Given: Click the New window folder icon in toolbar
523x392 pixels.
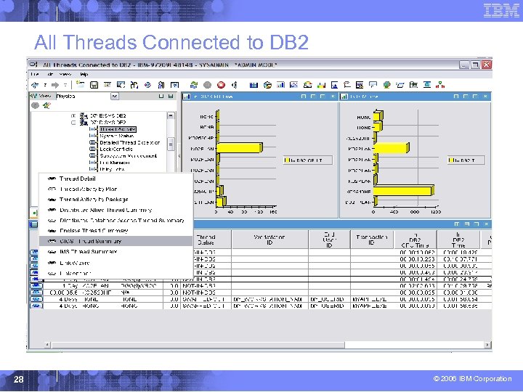Looking at the screenshot, I should click(x=80, y=84).
